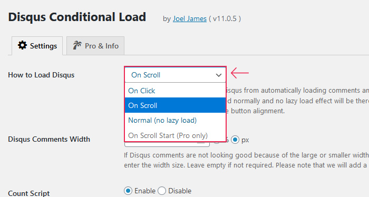
Task: Switch to the Settings tab
Action: coord(37,46)
